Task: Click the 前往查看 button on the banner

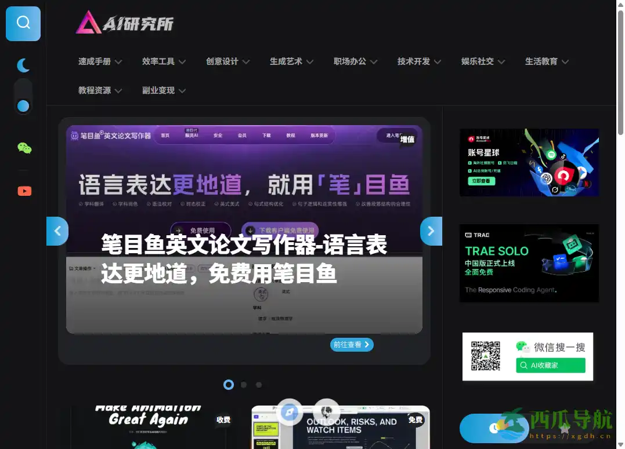Action: 352,344
